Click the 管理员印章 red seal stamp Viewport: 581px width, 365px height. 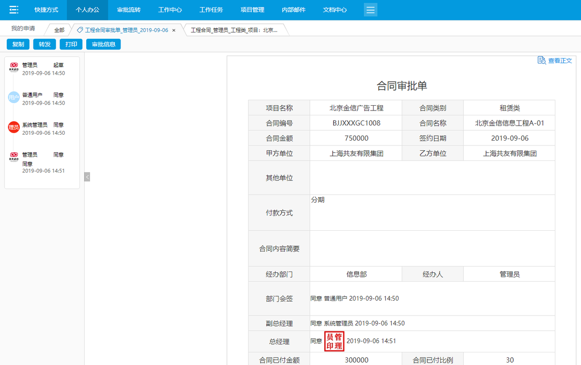pyautogui.click(x=334, y=341)
